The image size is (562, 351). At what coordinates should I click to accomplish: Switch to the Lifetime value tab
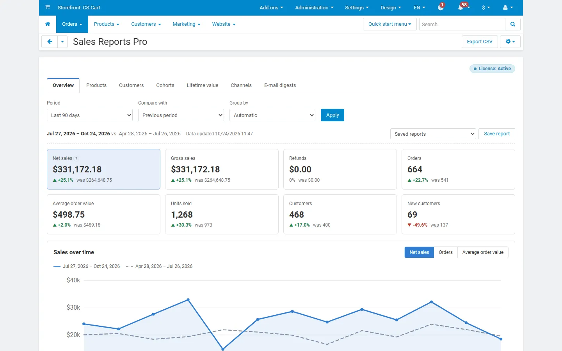[x=202, y=85]
